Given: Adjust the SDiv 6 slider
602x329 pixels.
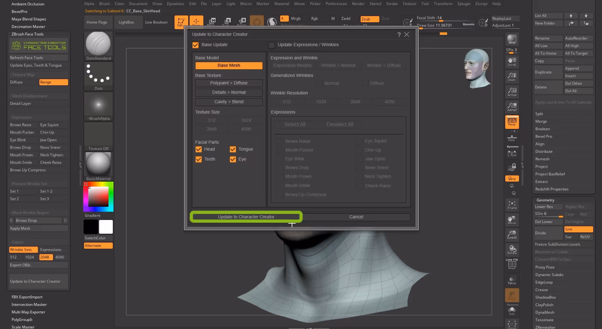Looking at the screenshot, I should [x=549, y=214].
